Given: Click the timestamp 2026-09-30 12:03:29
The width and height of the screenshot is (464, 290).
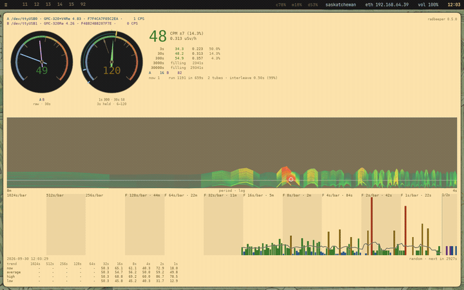Looking at the screenshot, I should (28, 258).
